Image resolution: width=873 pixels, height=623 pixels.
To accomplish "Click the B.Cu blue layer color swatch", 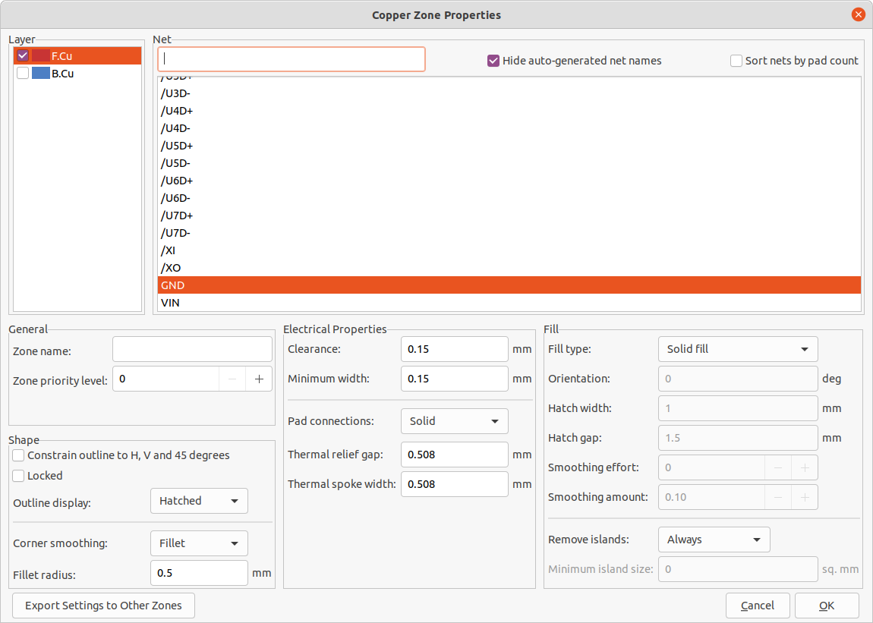I will [x=40, y=74].
